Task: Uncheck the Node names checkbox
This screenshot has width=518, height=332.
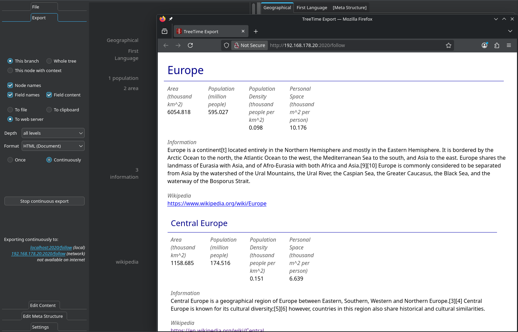Action: (x=10, y=85)
